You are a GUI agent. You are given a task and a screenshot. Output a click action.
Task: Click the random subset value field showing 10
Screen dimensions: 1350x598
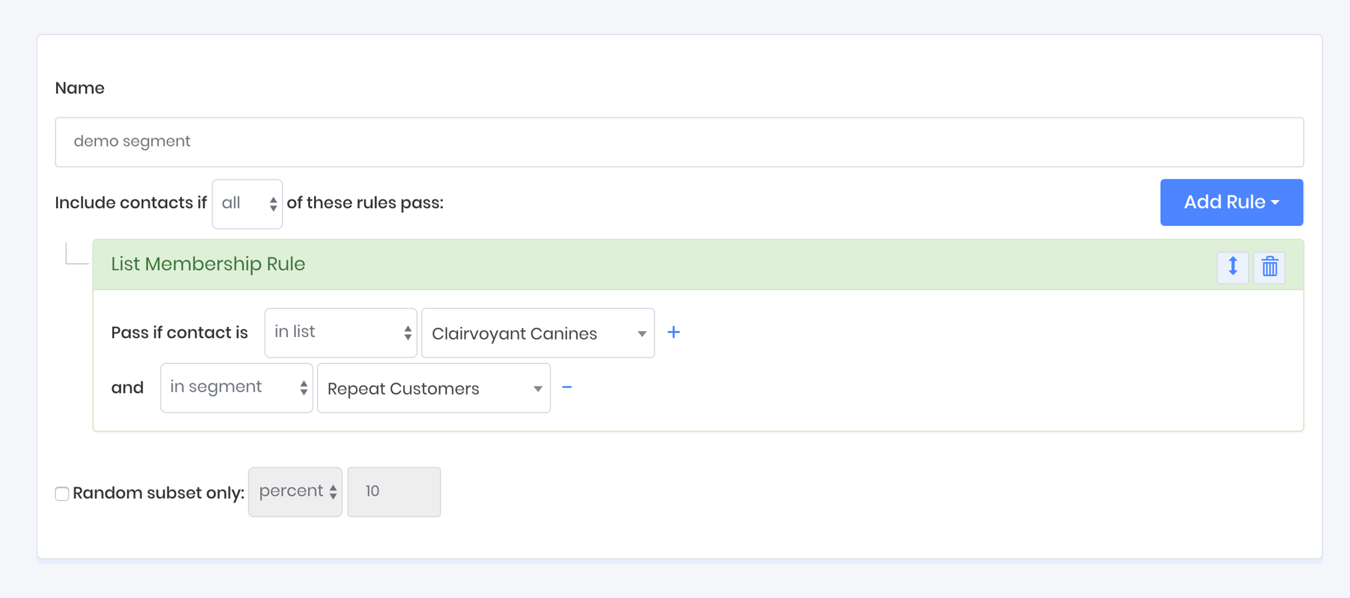click(x=394, y=492)
